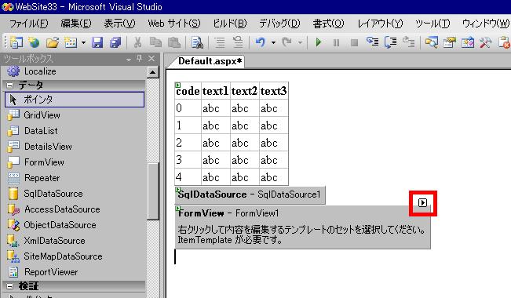The width and height of the screenshot is (511, 298).
Task: Open the Web サイト(S) menu
Action: tap(174, 24)
